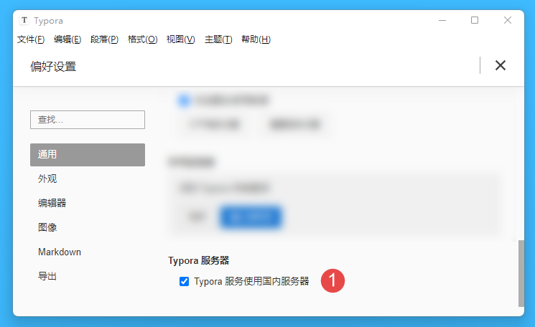Click the preferences vertical scrollbar thumb

(x=521, y=273)
